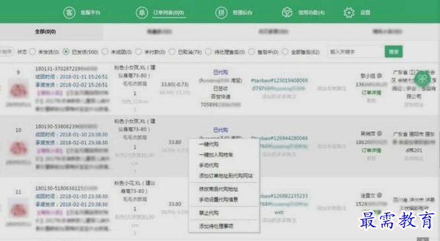Viewport: 440px width, 241px height.
Task: Select the 已发货(500) status radio button
Action: coord(66,52)
